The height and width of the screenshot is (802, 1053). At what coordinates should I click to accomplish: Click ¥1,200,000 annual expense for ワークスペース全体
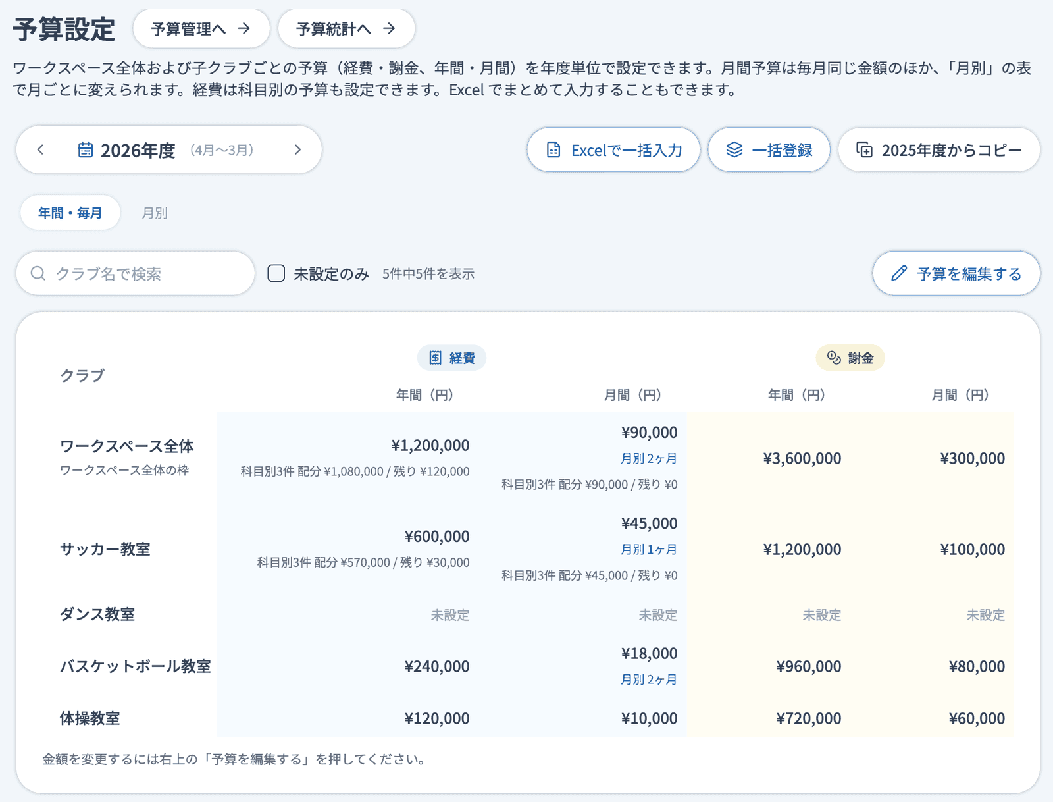pyautogui.click(x=430, y=445)
